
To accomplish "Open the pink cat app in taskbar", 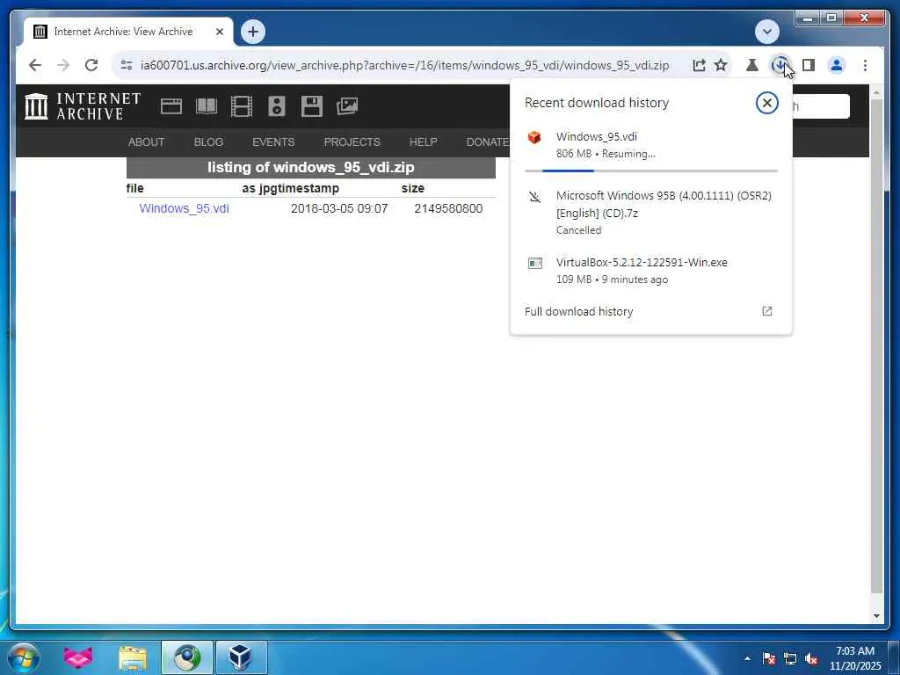I will pyautogui.click(x=78, y=657).
